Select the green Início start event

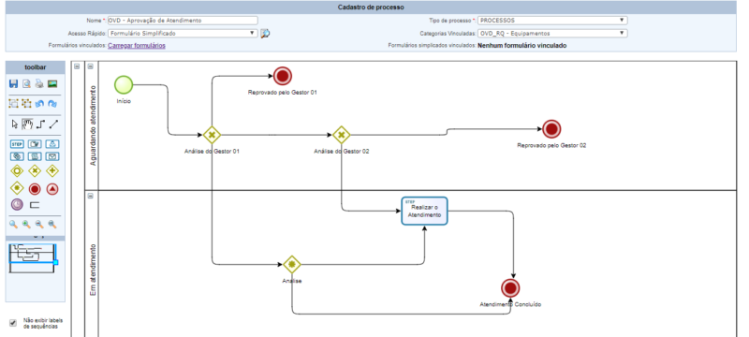coord(124,85)
